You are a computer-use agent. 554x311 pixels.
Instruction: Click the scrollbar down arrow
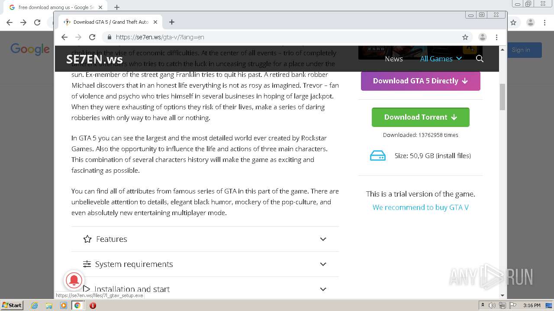click(502, 295)
